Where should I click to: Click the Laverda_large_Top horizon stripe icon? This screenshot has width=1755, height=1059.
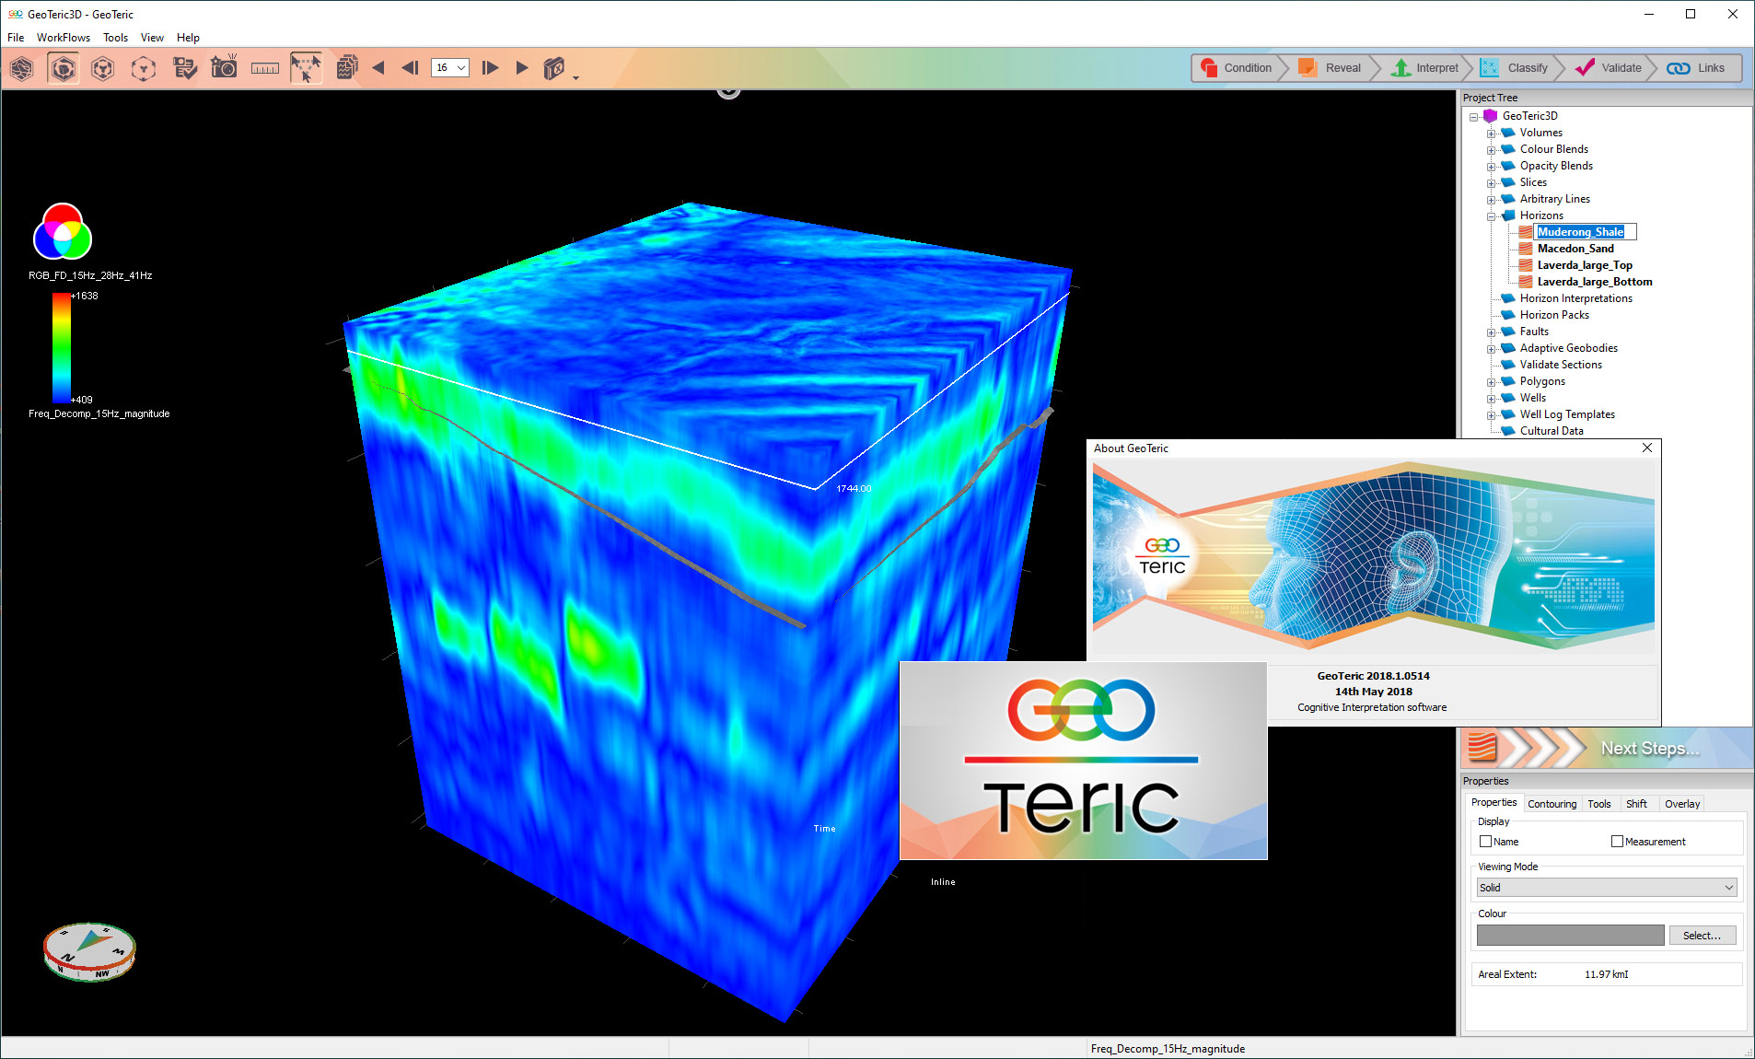(x=1526, y=265)
